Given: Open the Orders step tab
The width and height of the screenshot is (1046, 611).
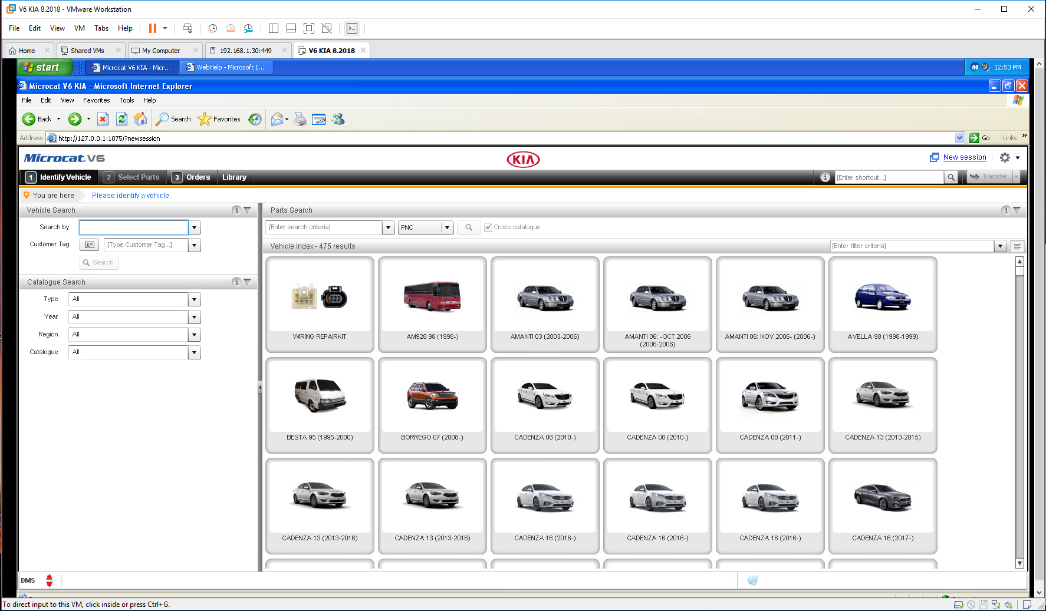Looking at the screenshot, I should click(191, 177).
